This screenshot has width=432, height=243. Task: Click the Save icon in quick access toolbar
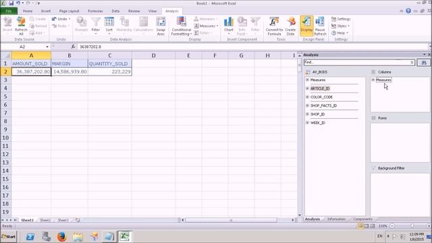(11, 3)
